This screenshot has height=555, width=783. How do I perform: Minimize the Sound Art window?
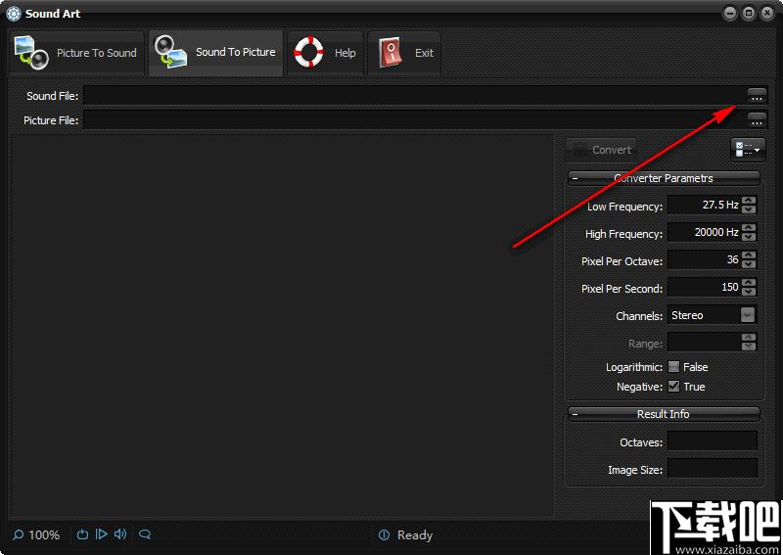coord(730,13)
